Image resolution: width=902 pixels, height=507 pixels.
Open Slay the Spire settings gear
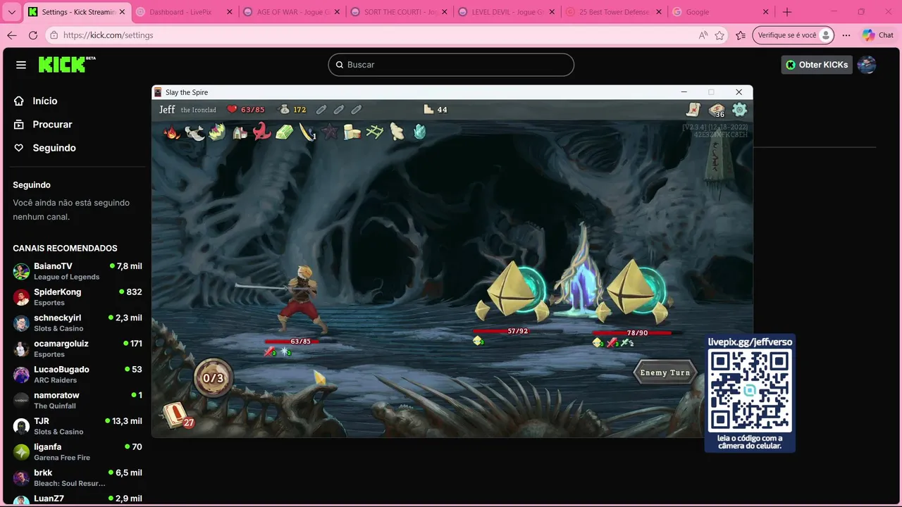point(739,109)
